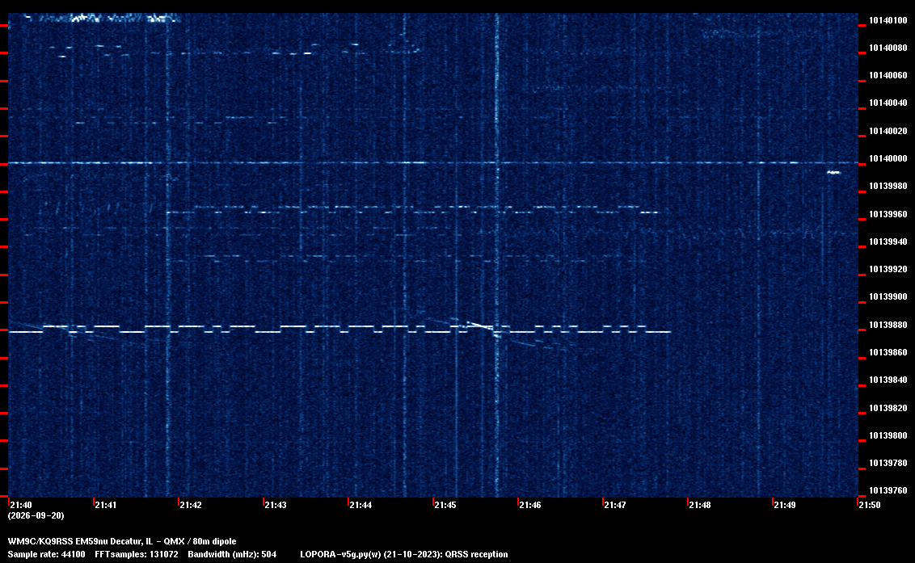Click the LOPORA-v5g.py QRSS reception text
Image resolution: width=915 pixels, height=563 pixels.
(x=404, y=554)
